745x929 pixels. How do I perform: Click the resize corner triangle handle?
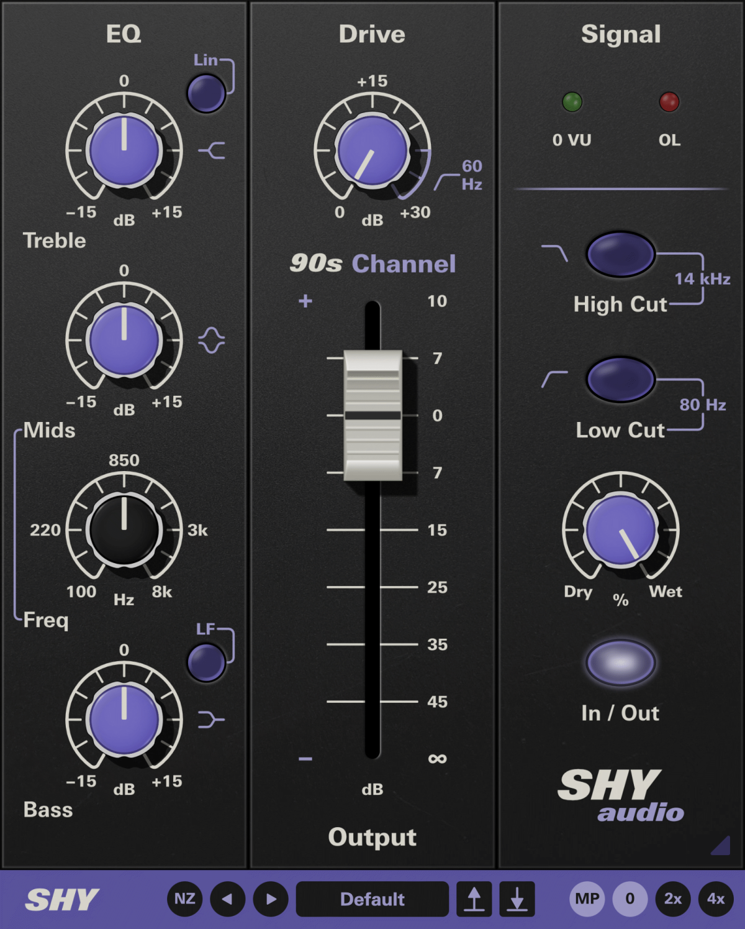pyautogui.click(x=721, y=846)
